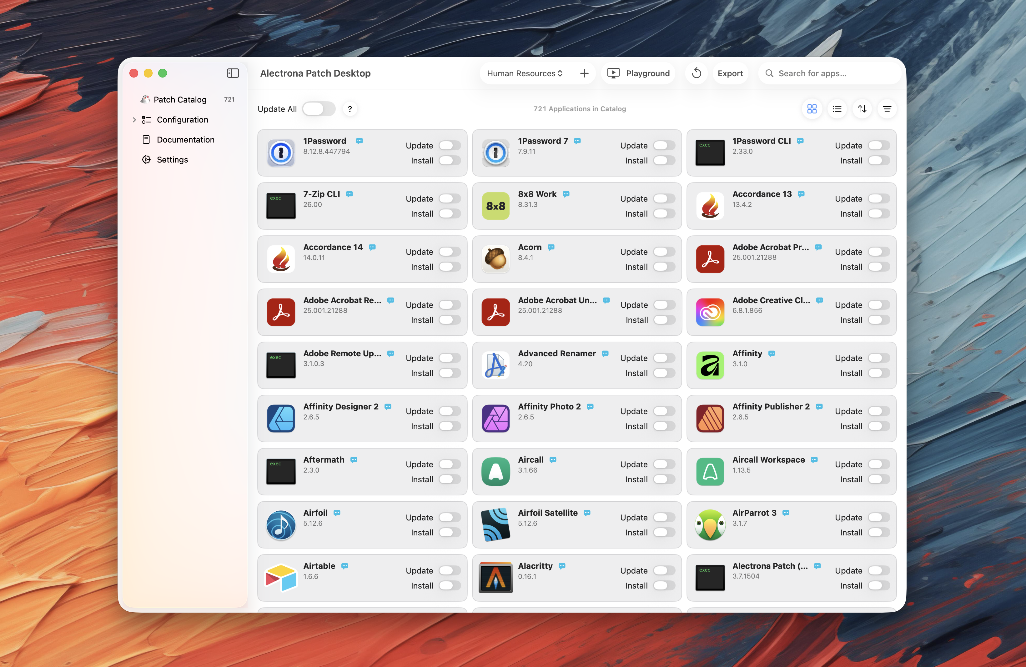Screen dimensions: 1026x667
Task: Toggle Install for 8x8 Work
Action: pos(664,214)
